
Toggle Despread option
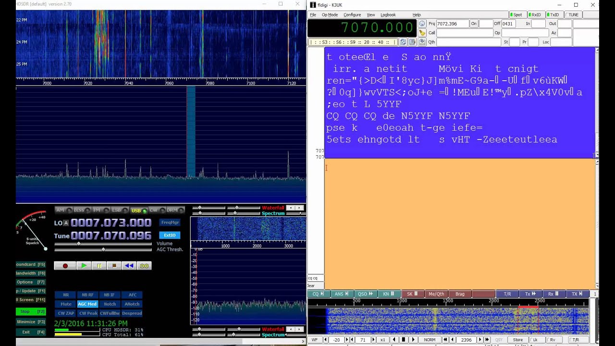[x=132, y=313]
